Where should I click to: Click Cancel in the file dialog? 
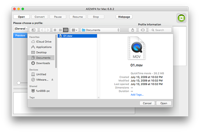pyautogui.click(x=147, y=103)
